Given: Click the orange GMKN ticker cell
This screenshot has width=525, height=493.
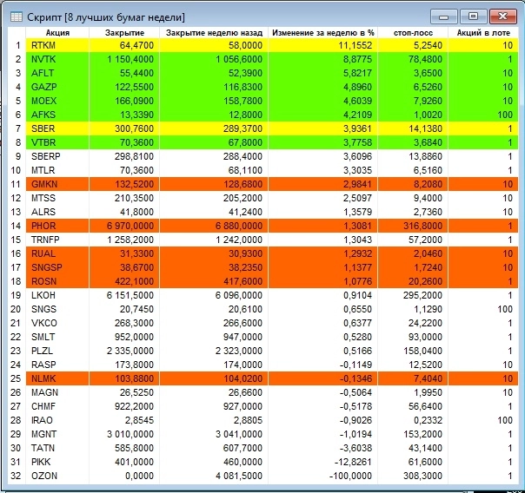Looking at the screenshot, I should [x=43, y=184].
